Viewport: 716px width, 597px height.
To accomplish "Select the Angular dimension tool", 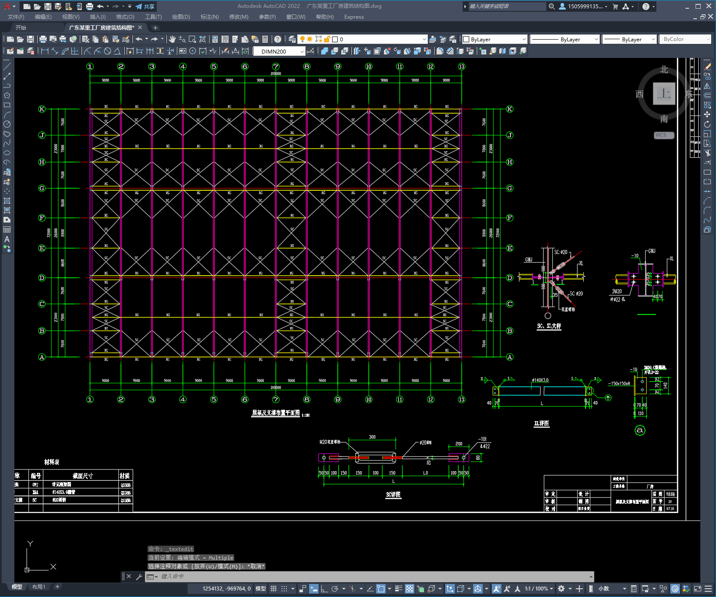I will 118,51.
